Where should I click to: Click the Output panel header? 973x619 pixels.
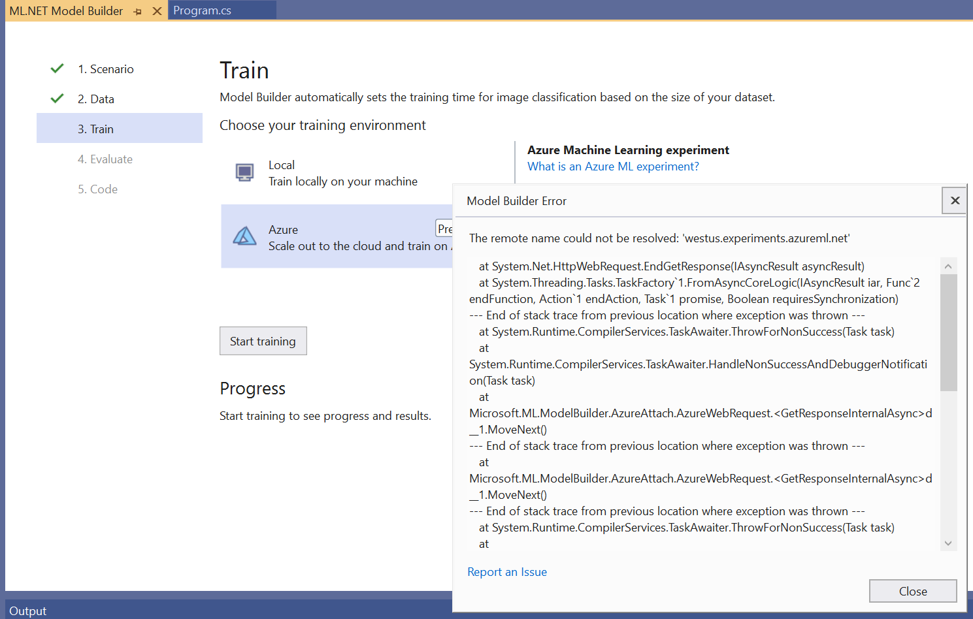tap(28, 611)
